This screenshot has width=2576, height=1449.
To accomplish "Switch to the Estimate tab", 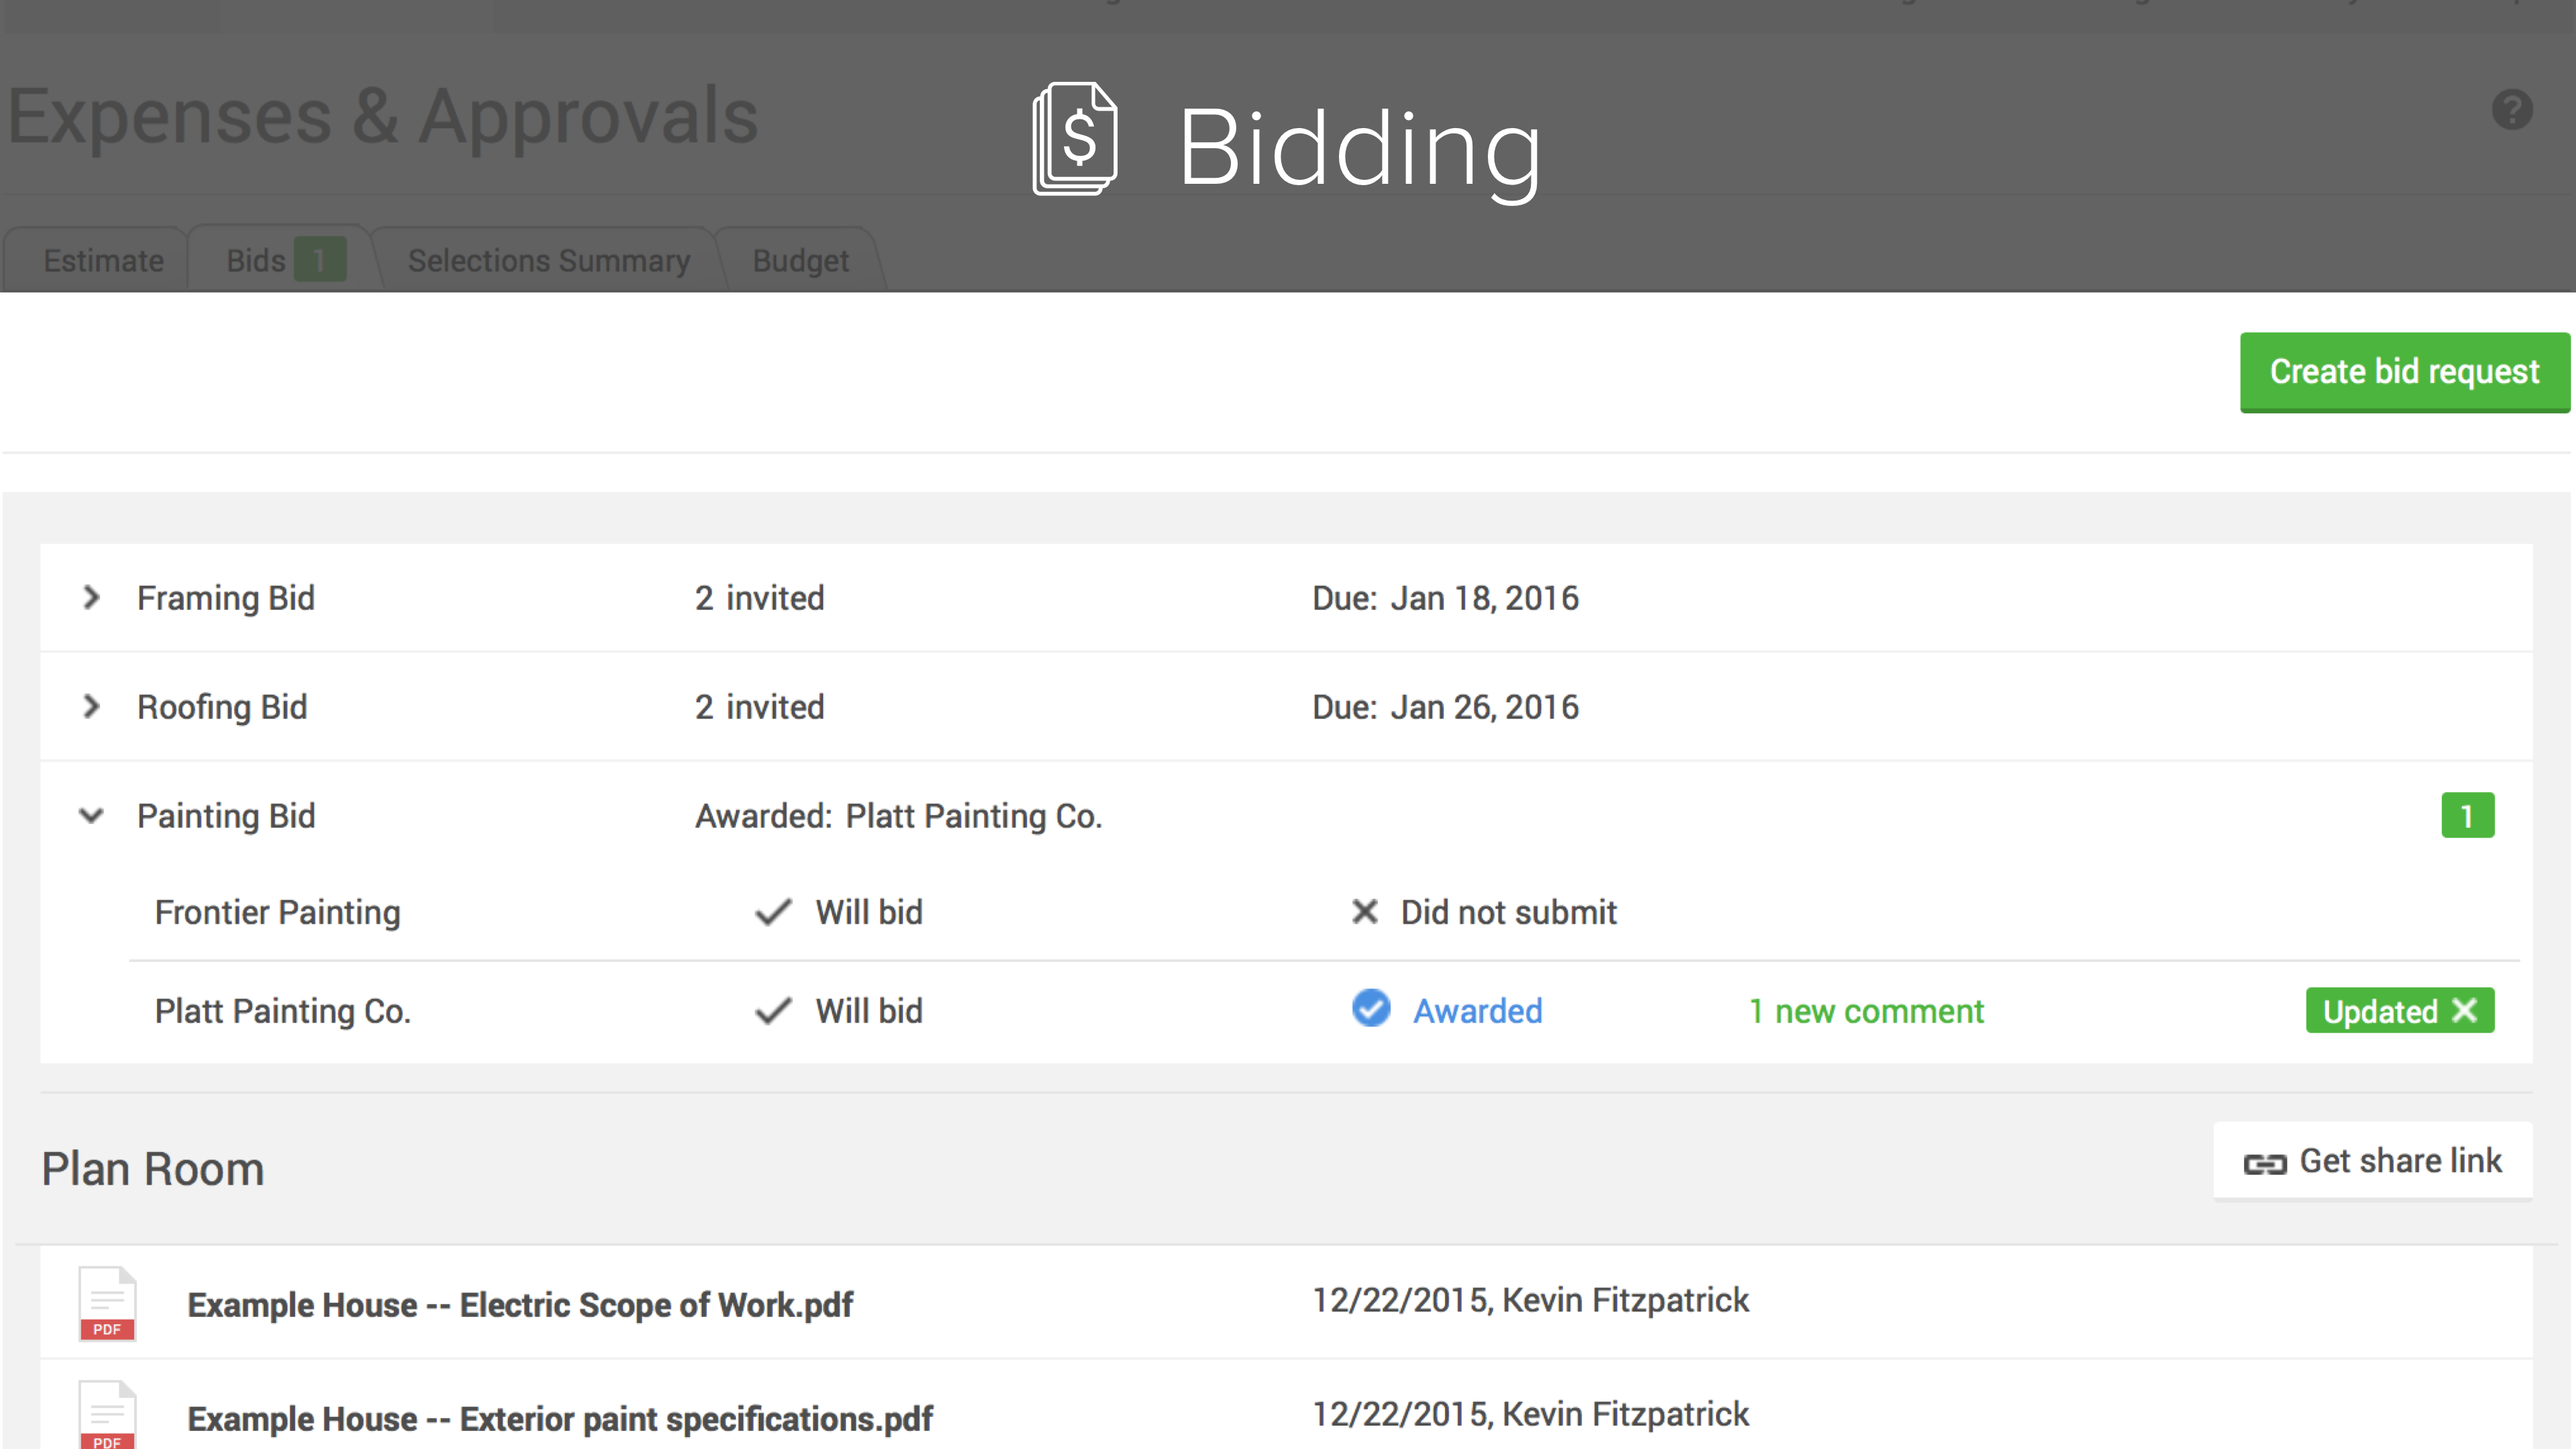I will (x=103, y=261).
